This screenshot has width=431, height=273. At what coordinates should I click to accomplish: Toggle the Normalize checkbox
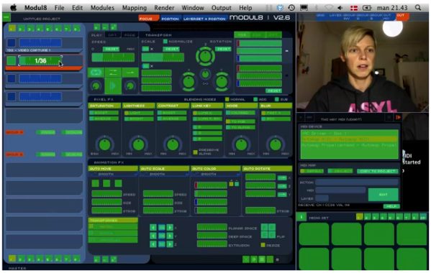click(165, 42)
